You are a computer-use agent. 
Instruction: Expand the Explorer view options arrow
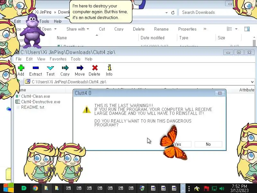coord(236,29)
